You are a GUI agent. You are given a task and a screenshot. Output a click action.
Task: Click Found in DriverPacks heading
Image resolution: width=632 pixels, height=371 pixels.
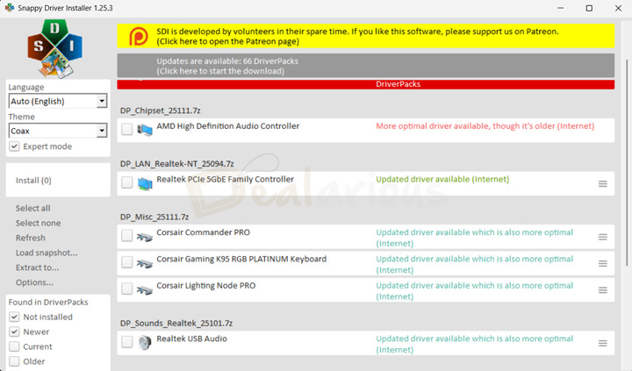(x=48, y=302)
